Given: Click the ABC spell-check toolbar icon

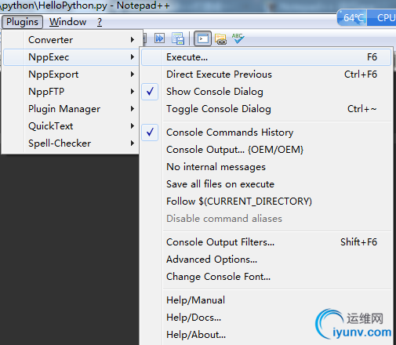Looking at the screenshot, I should (x=238, y=38).
